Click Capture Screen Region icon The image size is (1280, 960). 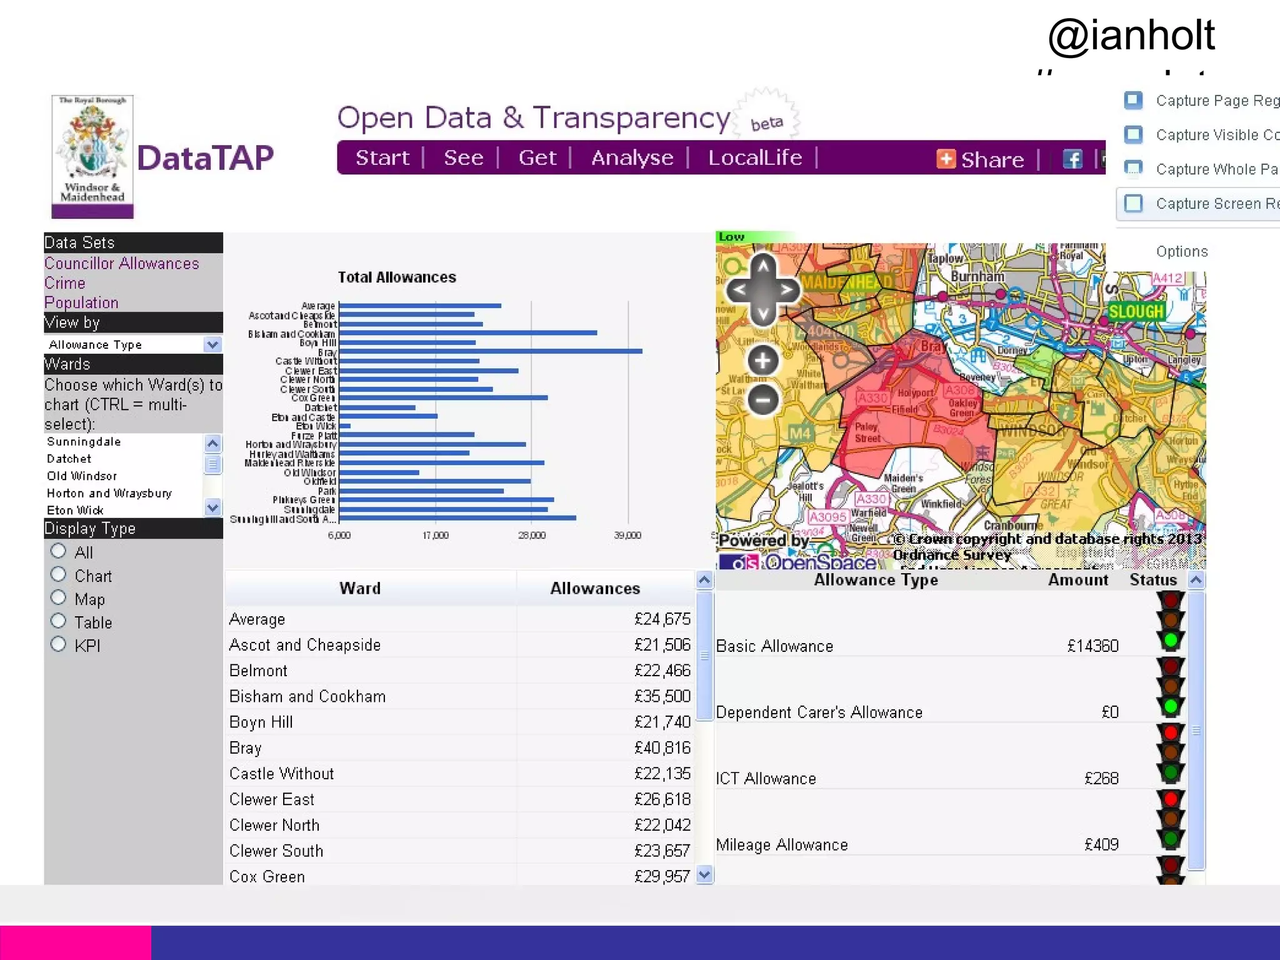pos(1133,203)
